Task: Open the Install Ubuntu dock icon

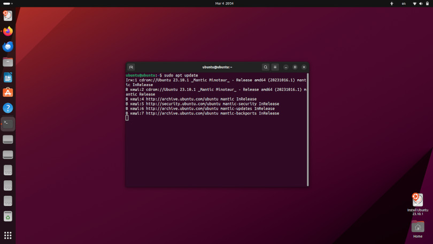Action: point(7,16)
